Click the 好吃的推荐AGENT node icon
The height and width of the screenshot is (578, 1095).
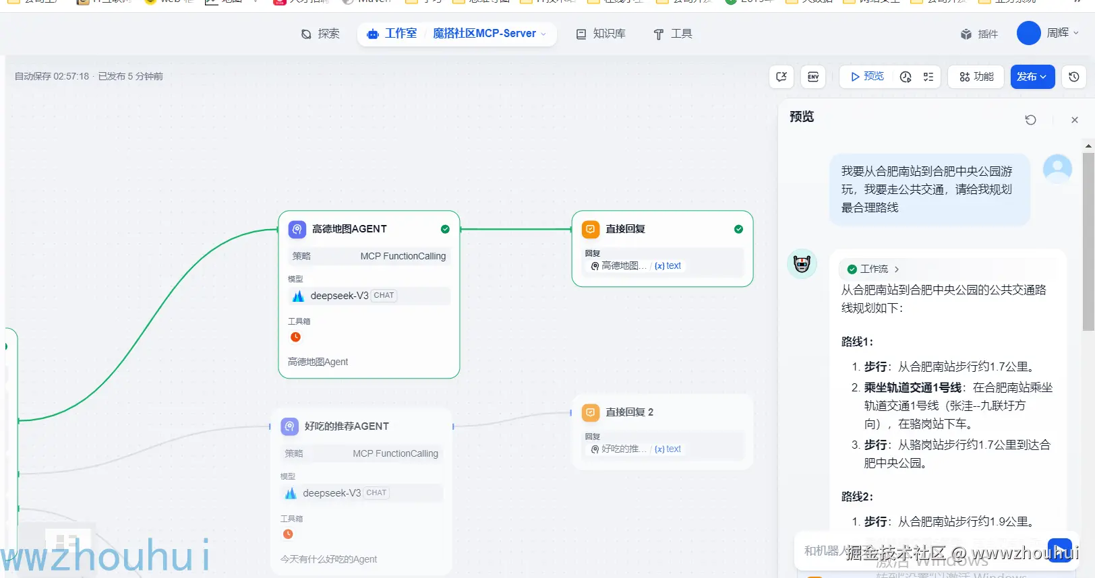tap(290, 426)
